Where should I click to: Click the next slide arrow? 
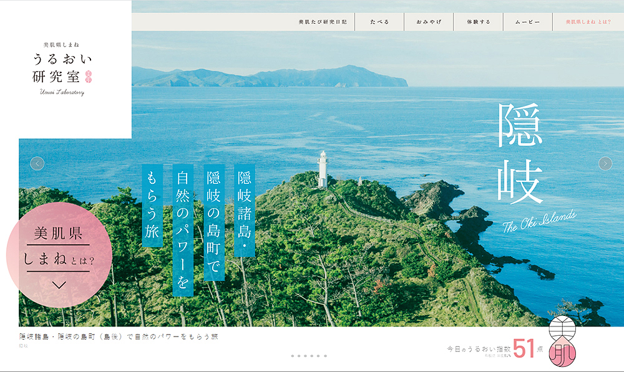605,163
